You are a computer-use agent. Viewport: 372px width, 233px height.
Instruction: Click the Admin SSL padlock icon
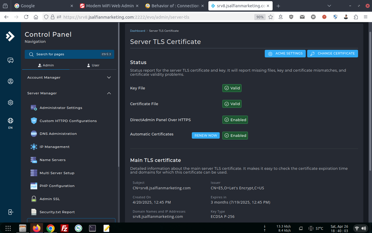click(34, 199)
